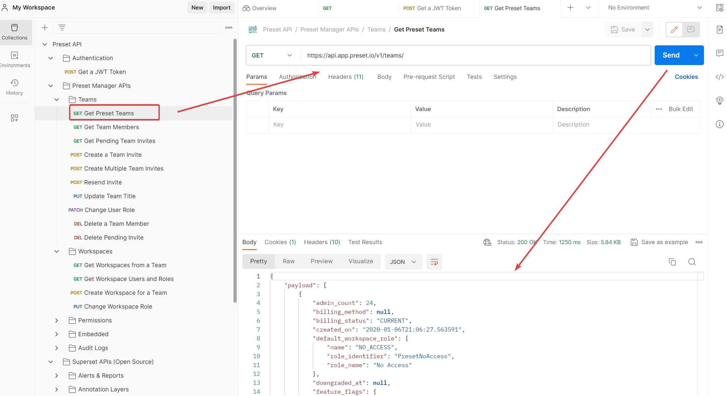The image size is (727, 396).
Task: Copy response body with copy icon
Action: [x=672, y=262]
